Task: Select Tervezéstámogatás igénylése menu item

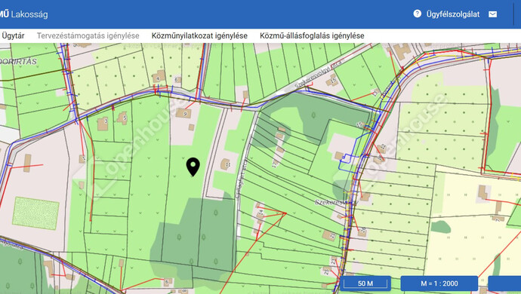Action: (x=88, y=35)
